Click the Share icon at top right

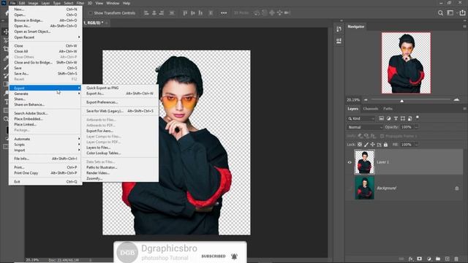(x=462, y=13)
